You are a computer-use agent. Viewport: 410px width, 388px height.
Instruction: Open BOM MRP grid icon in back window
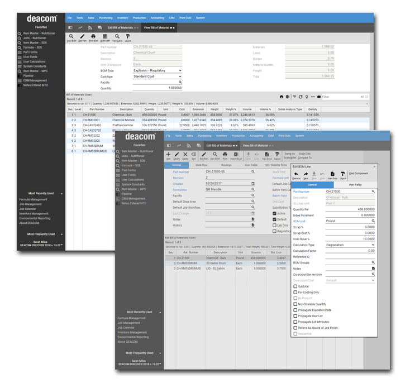tap(105, 37)
